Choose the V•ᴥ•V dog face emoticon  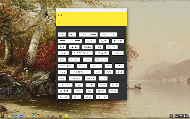pyautogui.click(x=119, y=66)
